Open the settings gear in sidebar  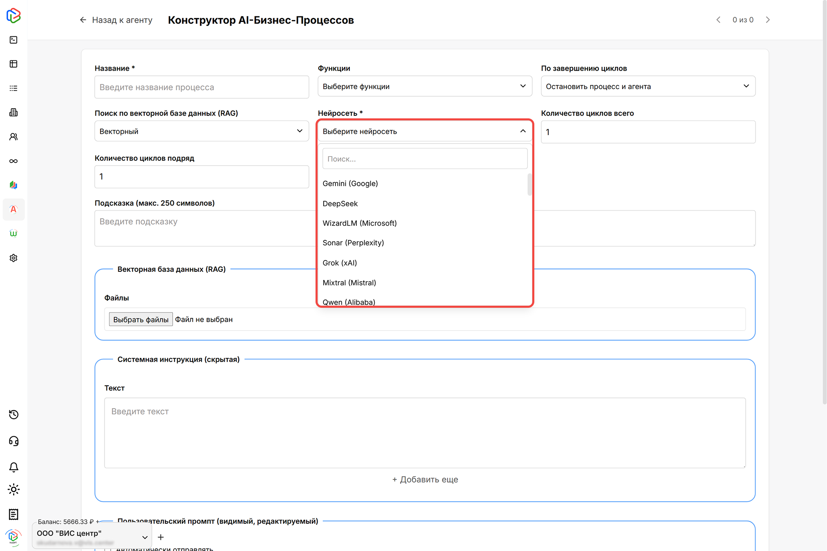(13, 258)
